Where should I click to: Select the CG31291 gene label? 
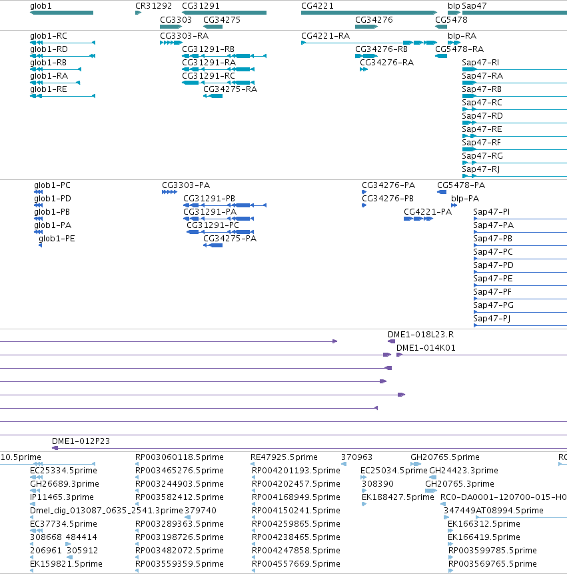click(x=201, y=6)
